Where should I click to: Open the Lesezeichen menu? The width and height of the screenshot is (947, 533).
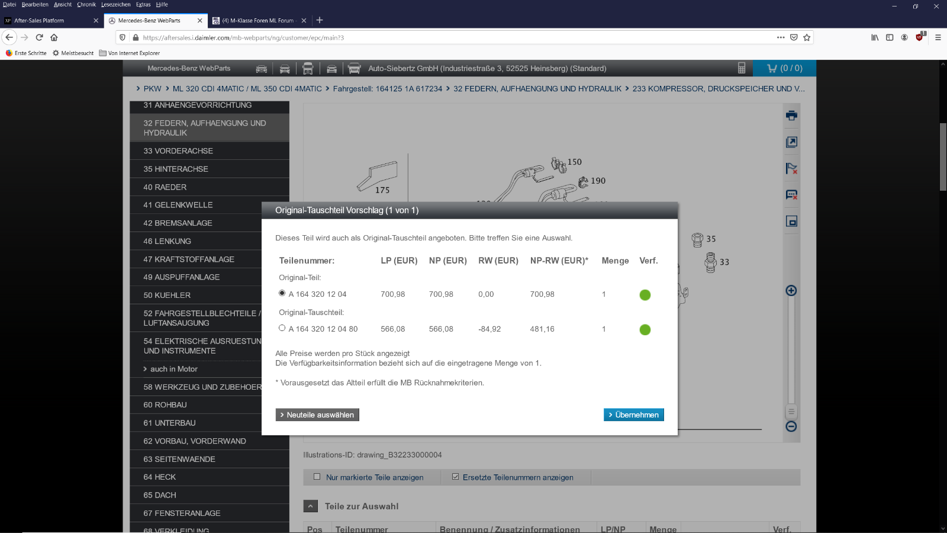tap(115, 4)
